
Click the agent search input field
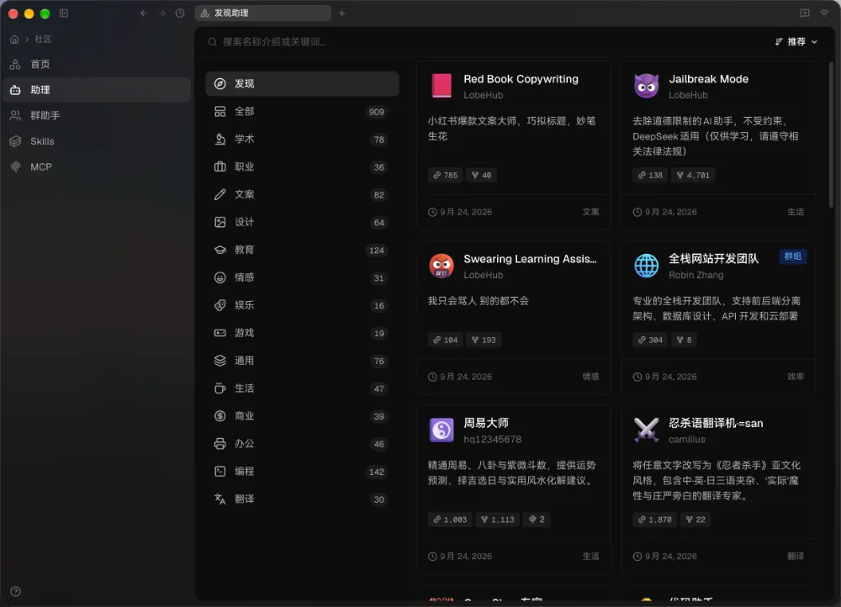483,42
